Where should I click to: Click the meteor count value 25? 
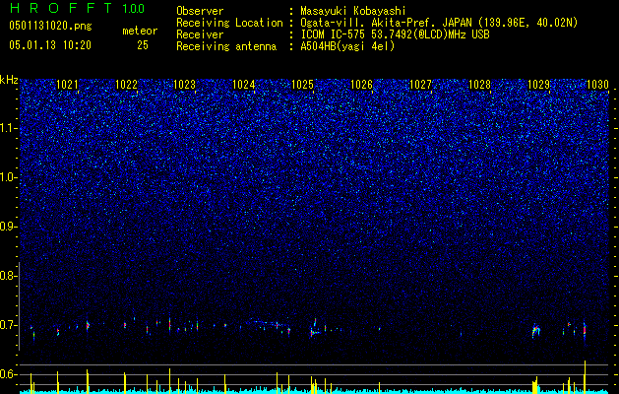click(x=143, y=45)
